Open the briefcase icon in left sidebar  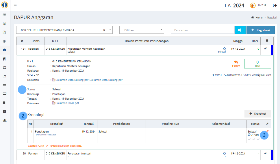coord(4,50)
